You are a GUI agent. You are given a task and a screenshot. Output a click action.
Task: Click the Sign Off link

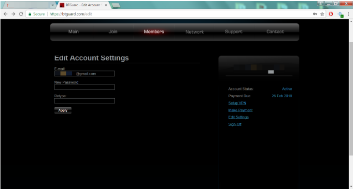tap(235, 124)
